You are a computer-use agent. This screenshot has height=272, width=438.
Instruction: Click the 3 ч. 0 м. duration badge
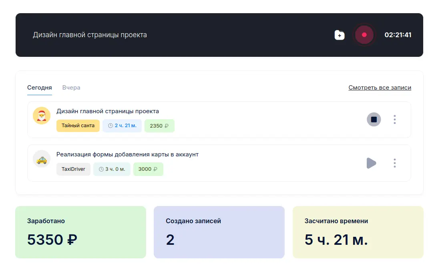(112, 169)
